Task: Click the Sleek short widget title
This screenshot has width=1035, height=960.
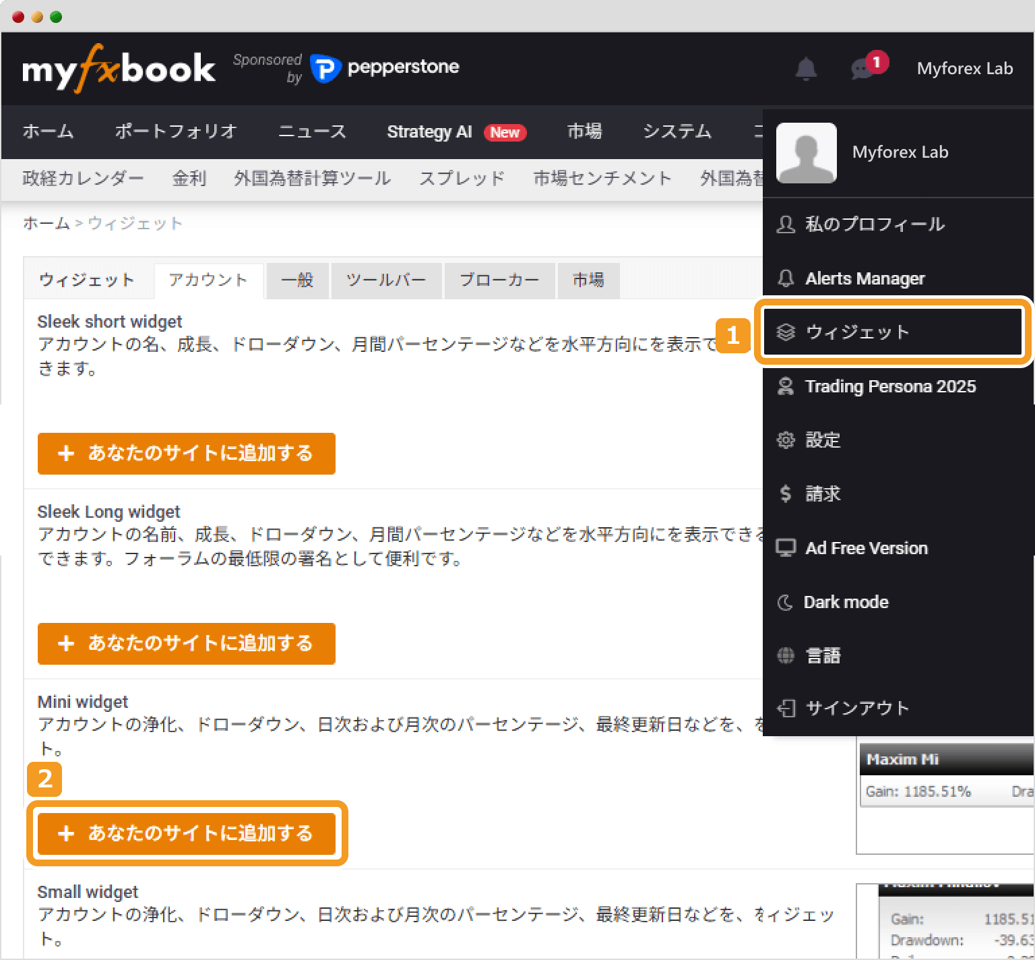Action: [110, 322]
